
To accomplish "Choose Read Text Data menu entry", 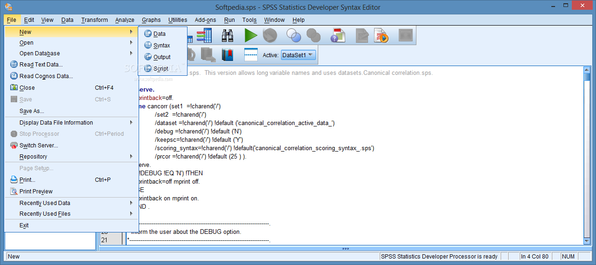I will pos(41,65).
